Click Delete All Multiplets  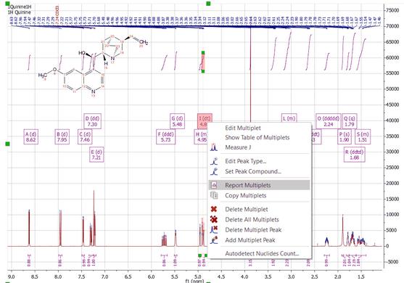click(x=252, y=220)
